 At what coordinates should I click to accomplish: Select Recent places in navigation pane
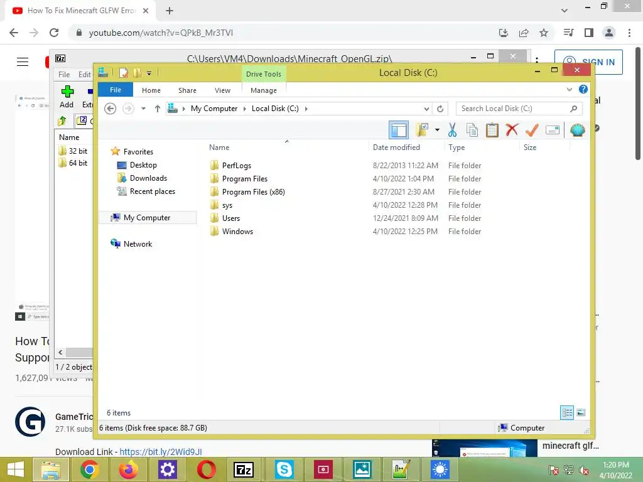146,191
